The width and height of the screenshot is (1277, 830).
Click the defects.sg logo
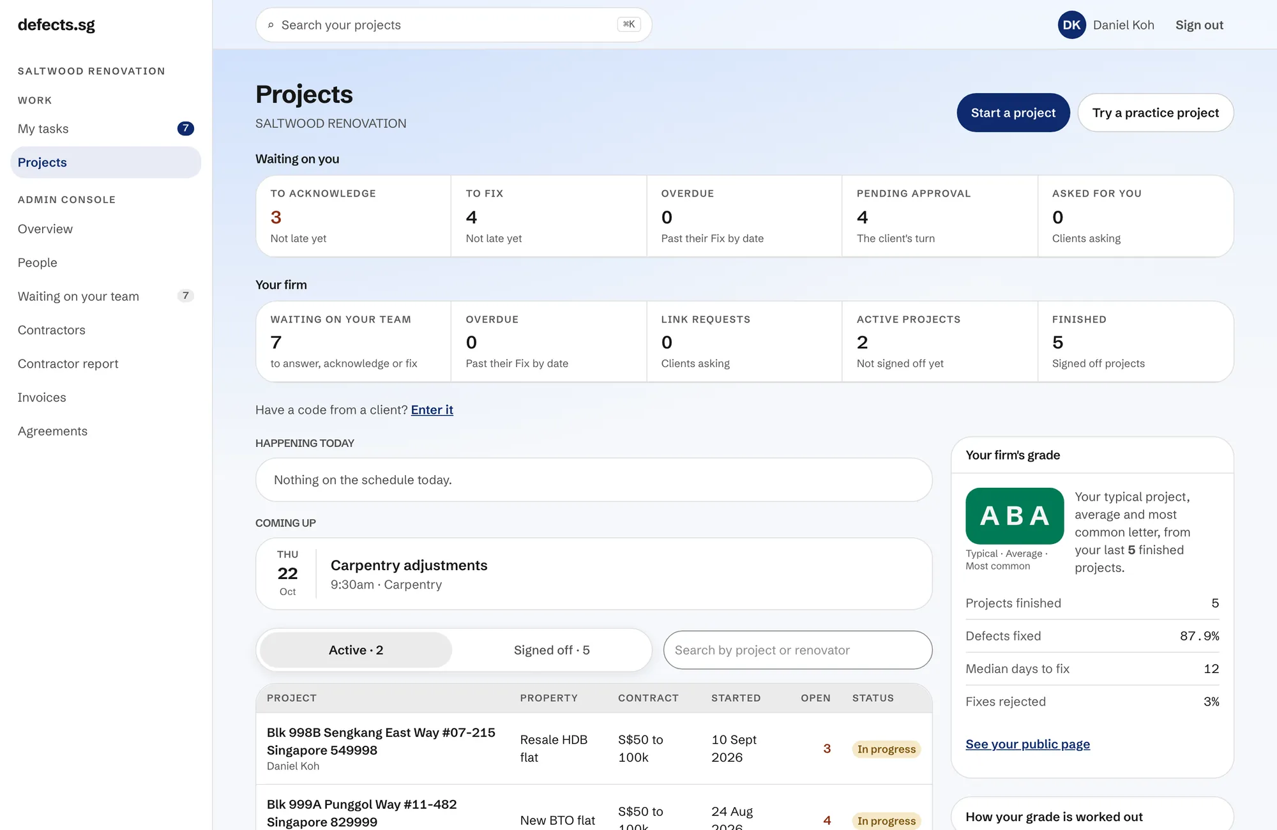click(56, 25)
